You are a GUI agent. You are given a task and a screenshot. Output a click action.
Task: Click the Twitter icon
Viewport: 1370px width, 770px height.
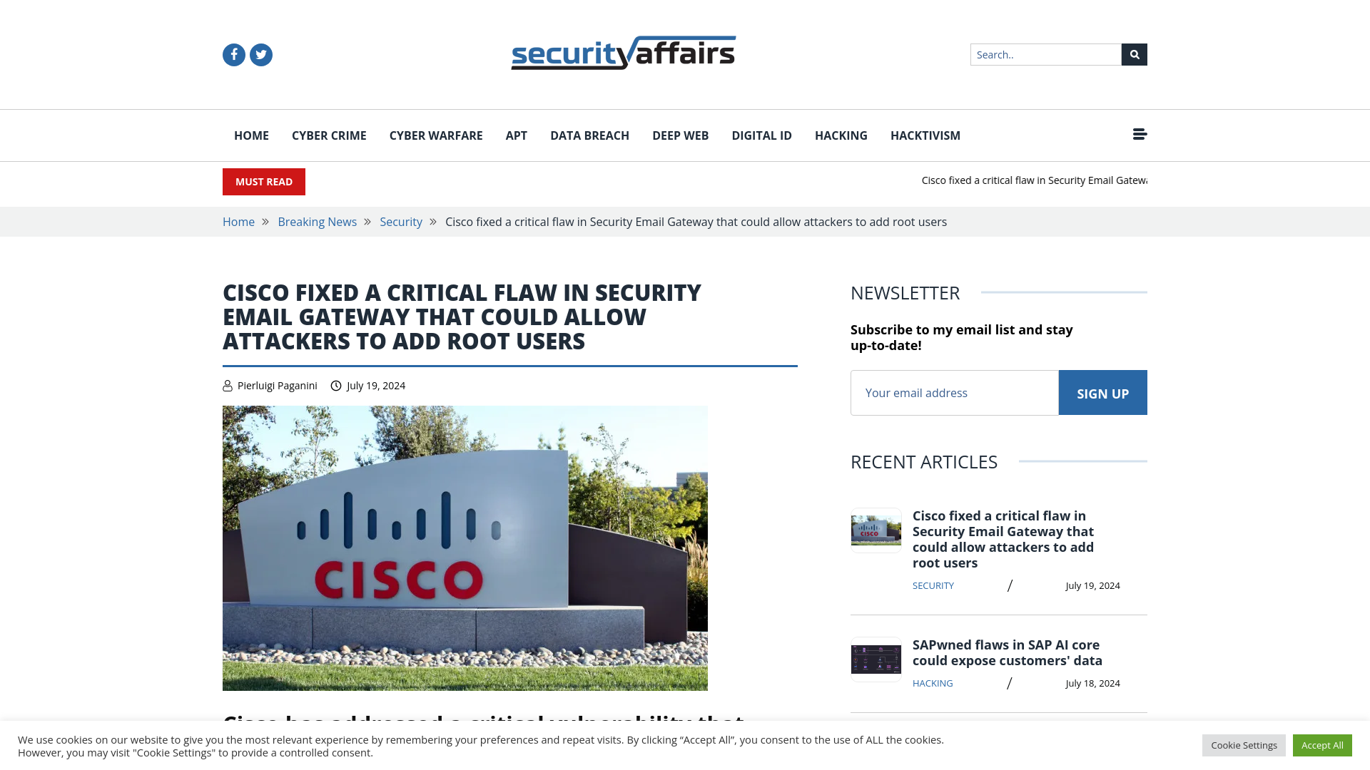tap(260, 54)
